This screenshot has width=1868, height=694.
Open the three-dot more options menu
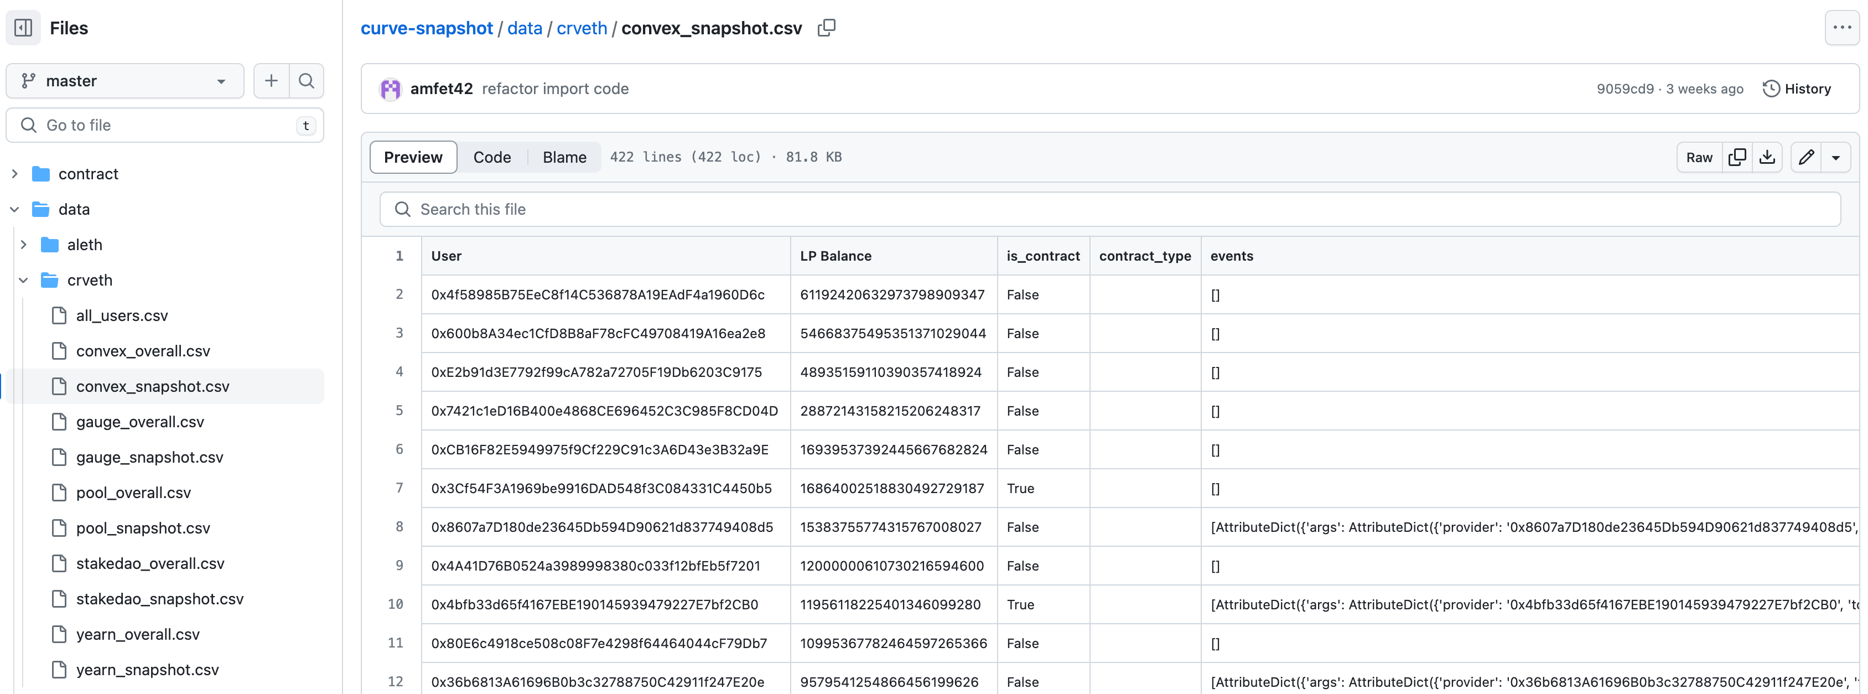click(x=1842, y=28)
